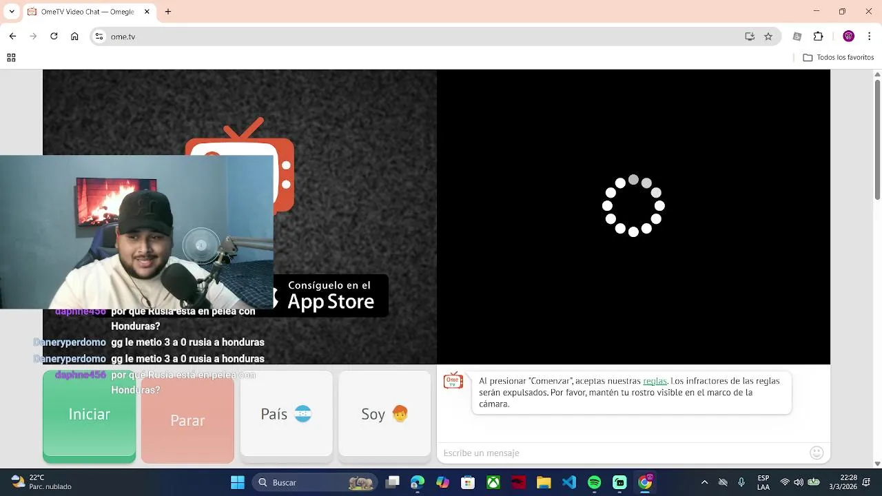Image resolution: width=882 pixels, height=496 pixels.
Task: Open Wi-Fi network settings in tray
Action: pos(785,482)
